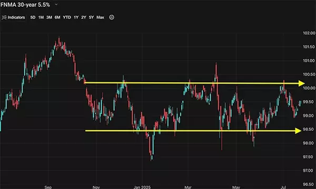Click the 101.50 price axis label
Image resolution: width=316 pixels, height=189 pixels.
coord(309,47)
